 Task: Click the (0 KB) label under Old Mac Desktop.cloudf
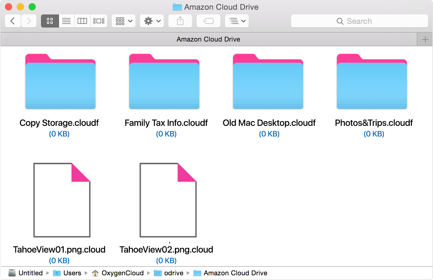click(269, 134)
